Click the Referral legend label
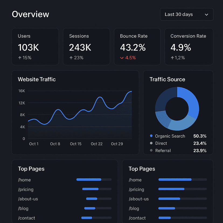 pos(163,151)
